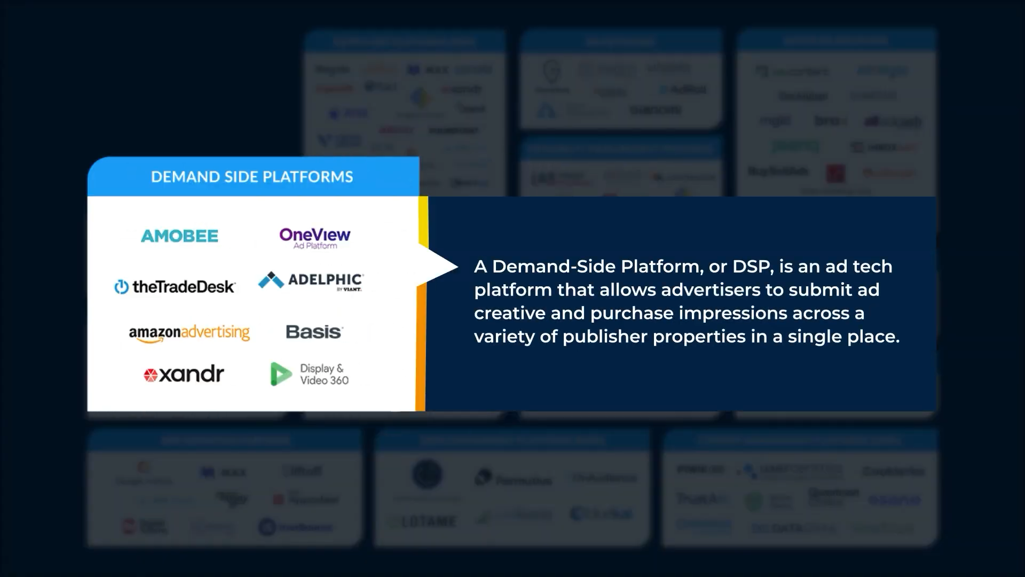Select the Basis logo
The width and height of the screenshot is (1025, 577).
click(314, 332)
